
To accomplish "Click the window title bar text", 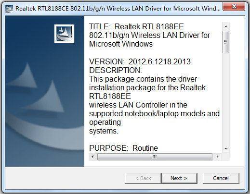I will 118,9.
